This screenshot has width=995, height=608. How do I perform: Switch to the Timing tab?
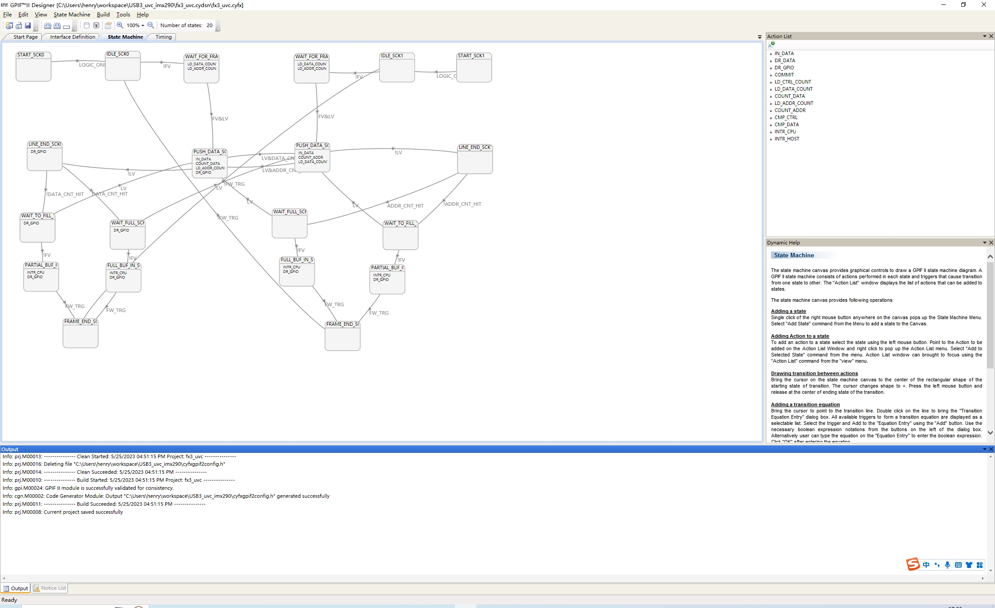[163, 37]
